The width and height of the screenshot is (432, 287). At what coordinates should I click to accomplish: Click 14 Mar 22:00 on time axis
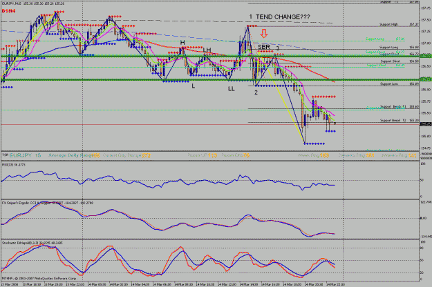pyautogui.click(x=335, y=284)
